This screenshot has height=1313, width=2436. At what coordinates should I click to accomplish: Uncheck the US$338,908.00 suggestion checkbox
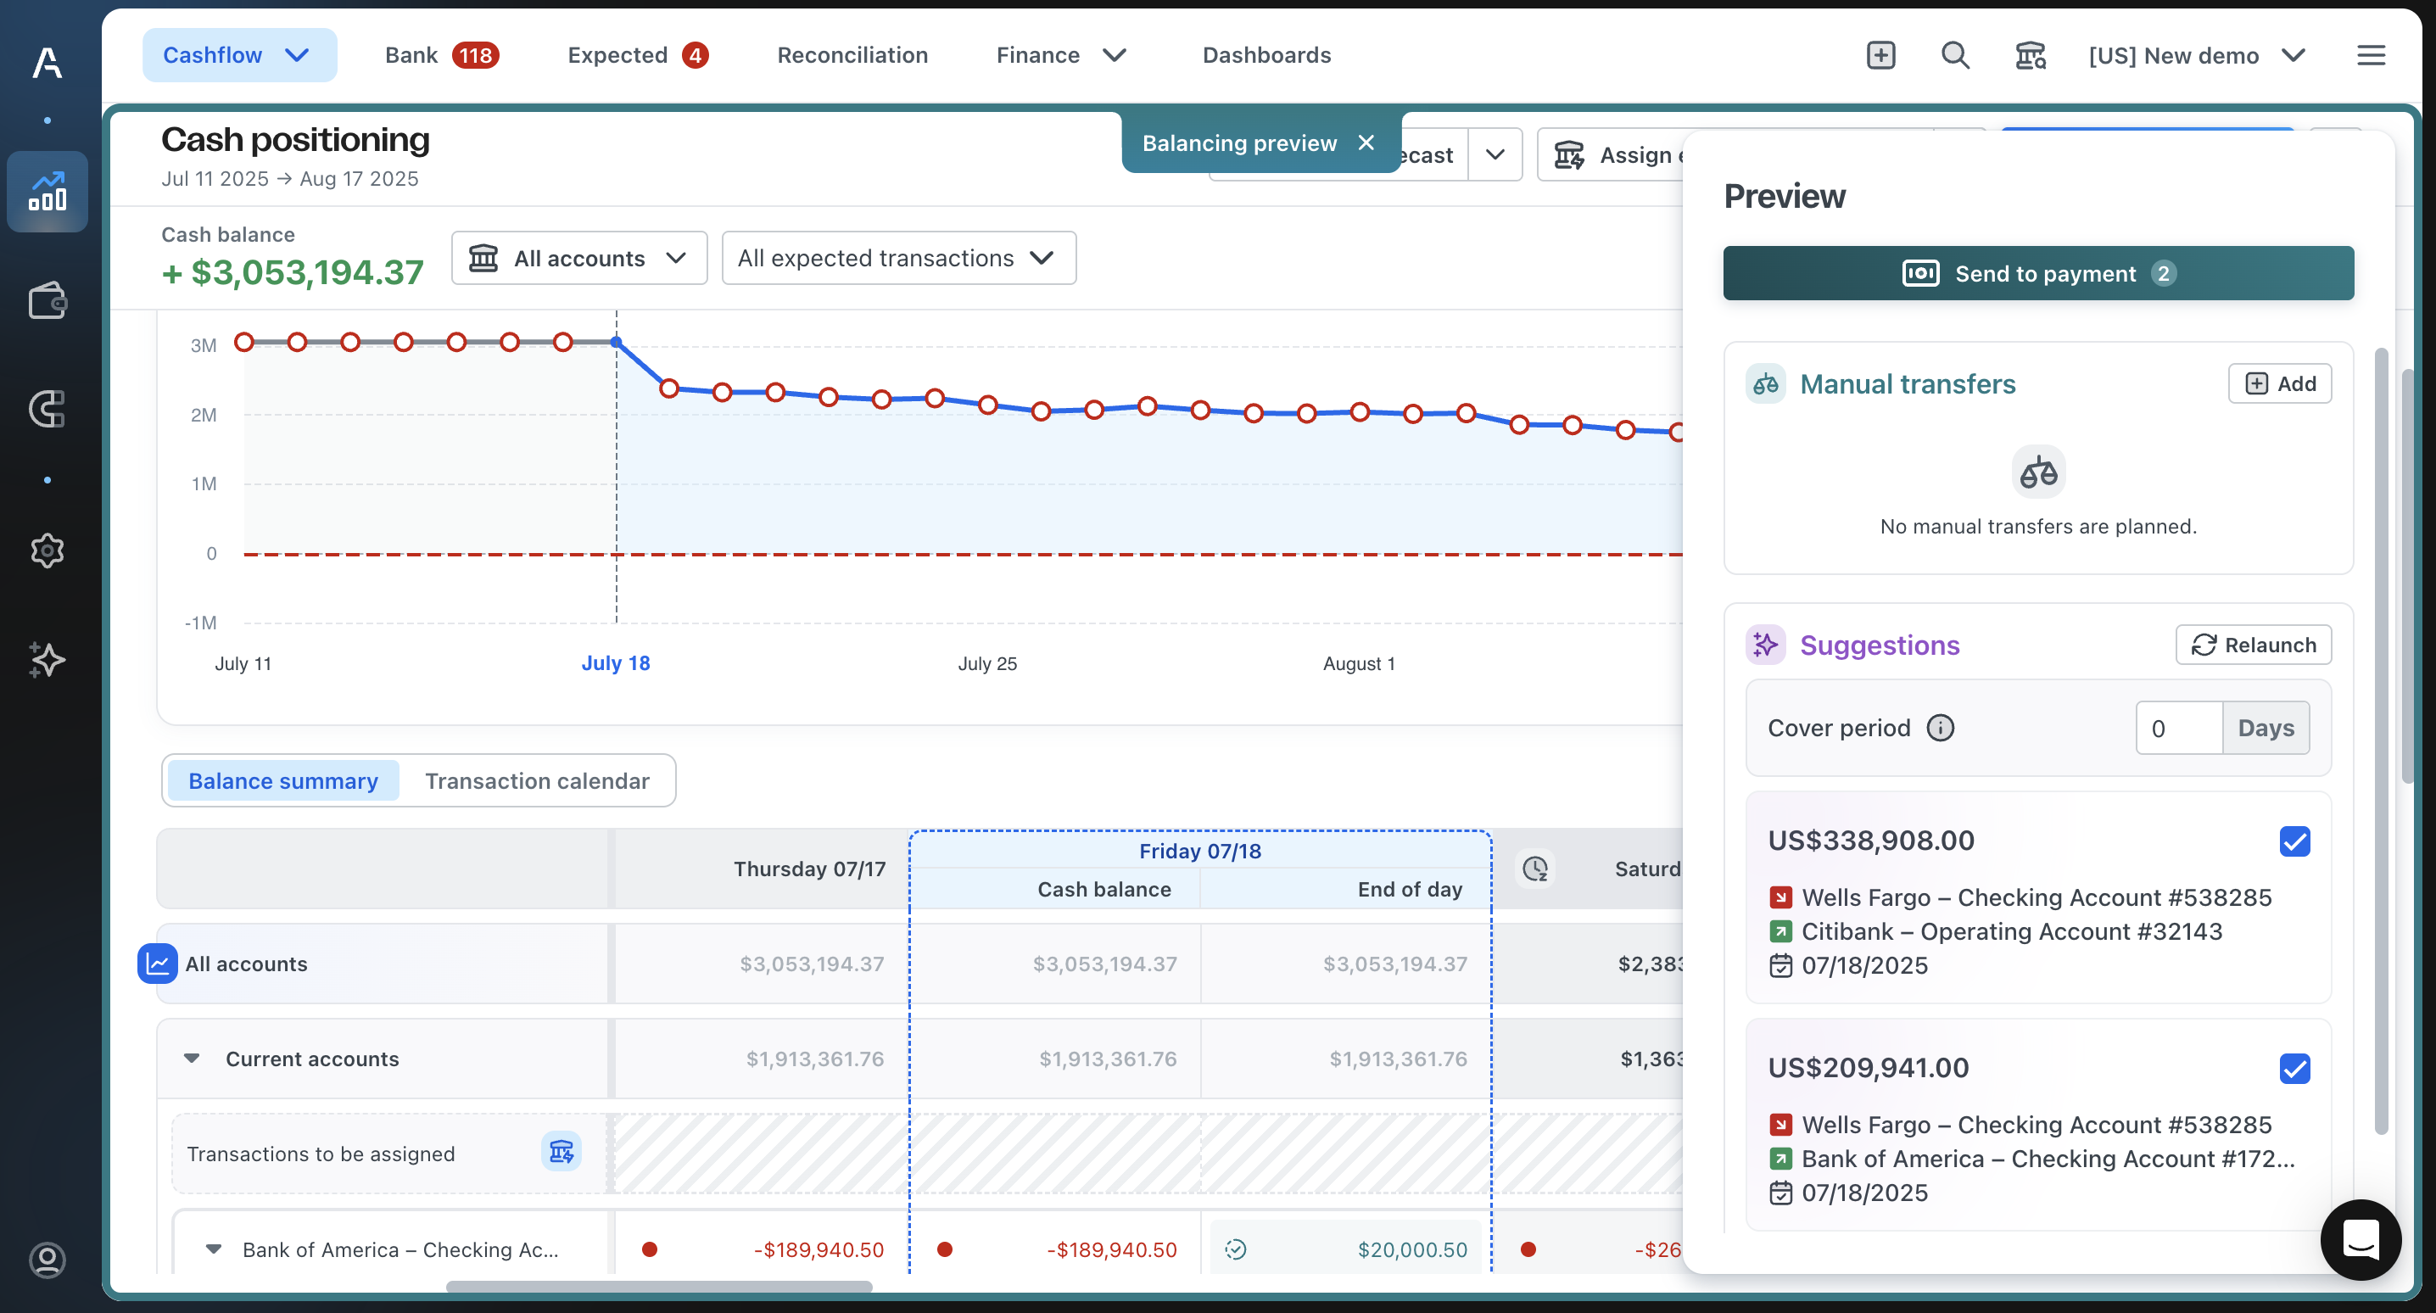2294,840
